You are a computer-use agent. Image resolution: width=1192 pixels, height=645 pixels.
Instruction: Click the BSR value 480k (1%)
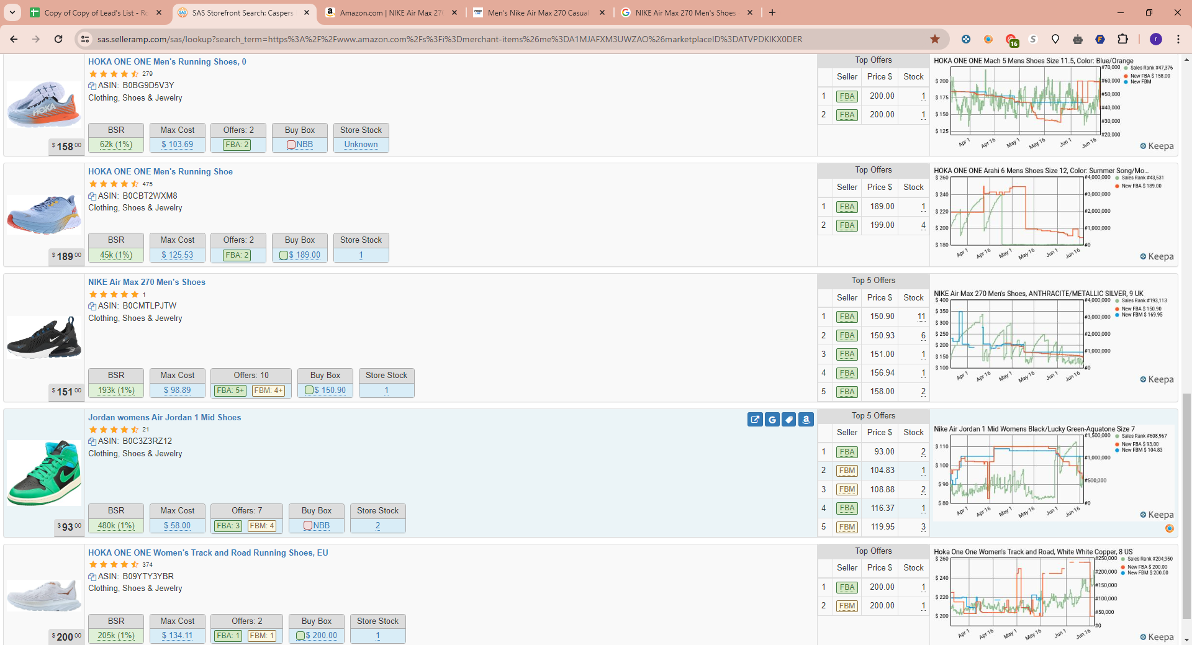pos(116,526)
